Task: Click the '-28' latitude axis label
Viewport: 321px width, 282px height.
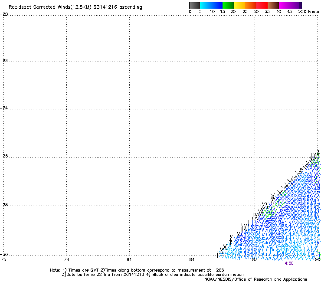Action: pos(4,205)
